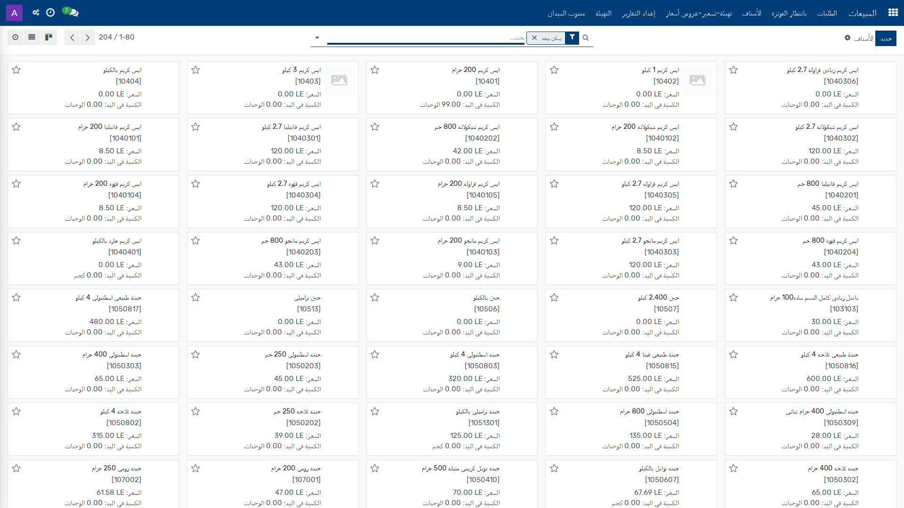The image size is (904, 508).
Task: Open product card [103103]
Action: point(810,315)
